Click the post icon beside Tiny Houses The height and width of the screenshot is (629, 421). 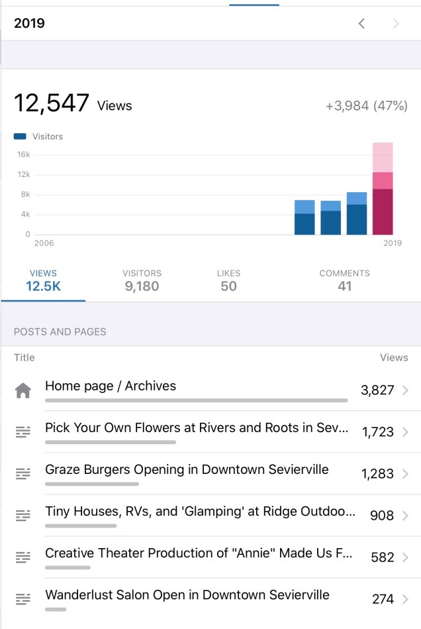[x=23, y=516]
